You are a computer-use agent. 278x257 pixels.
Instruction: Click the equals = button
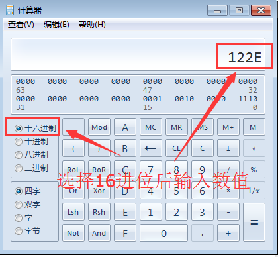click(254, 223)
